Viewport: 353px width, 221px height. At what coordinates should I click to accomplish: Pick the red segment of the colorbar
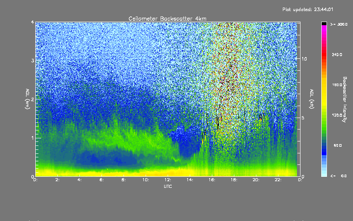[324, 55]
